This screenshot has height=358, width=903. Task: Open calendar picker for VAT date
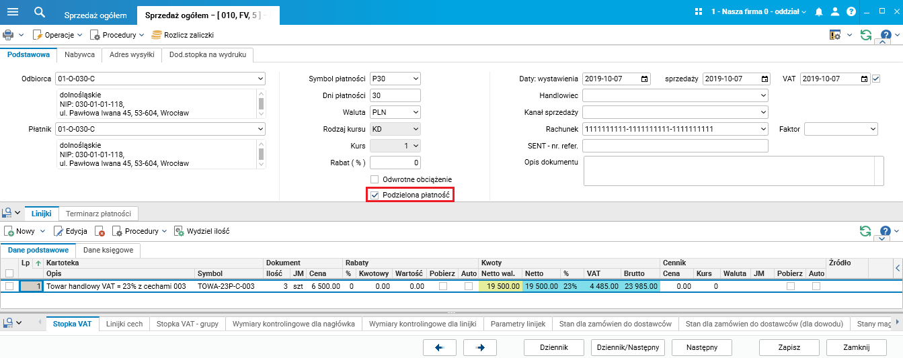(x=864, y=79)
